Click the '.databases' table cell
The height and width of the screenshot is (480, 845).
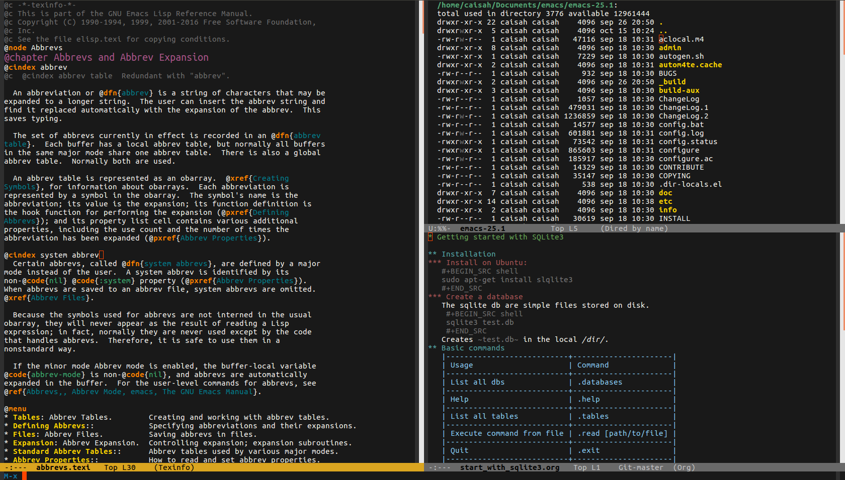tap(600, 382)
